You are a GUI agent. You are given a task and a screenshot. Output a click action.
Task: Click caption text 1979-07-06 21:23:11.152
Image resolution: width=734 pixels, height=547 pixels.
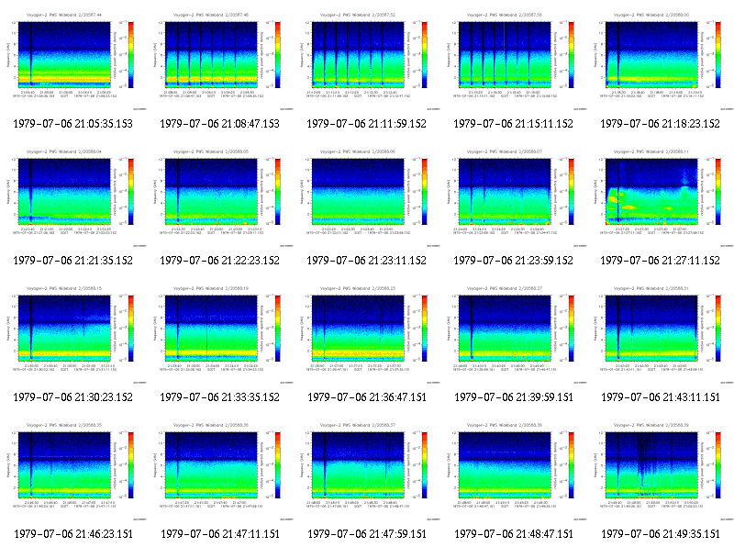coord(366,261)
